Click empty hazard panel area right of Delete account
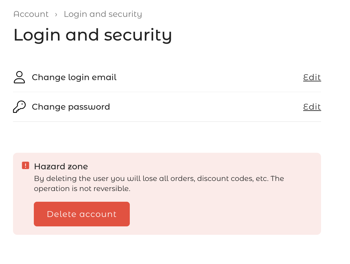The height and width of the screenshot is (264, 350). coord(224,214)
